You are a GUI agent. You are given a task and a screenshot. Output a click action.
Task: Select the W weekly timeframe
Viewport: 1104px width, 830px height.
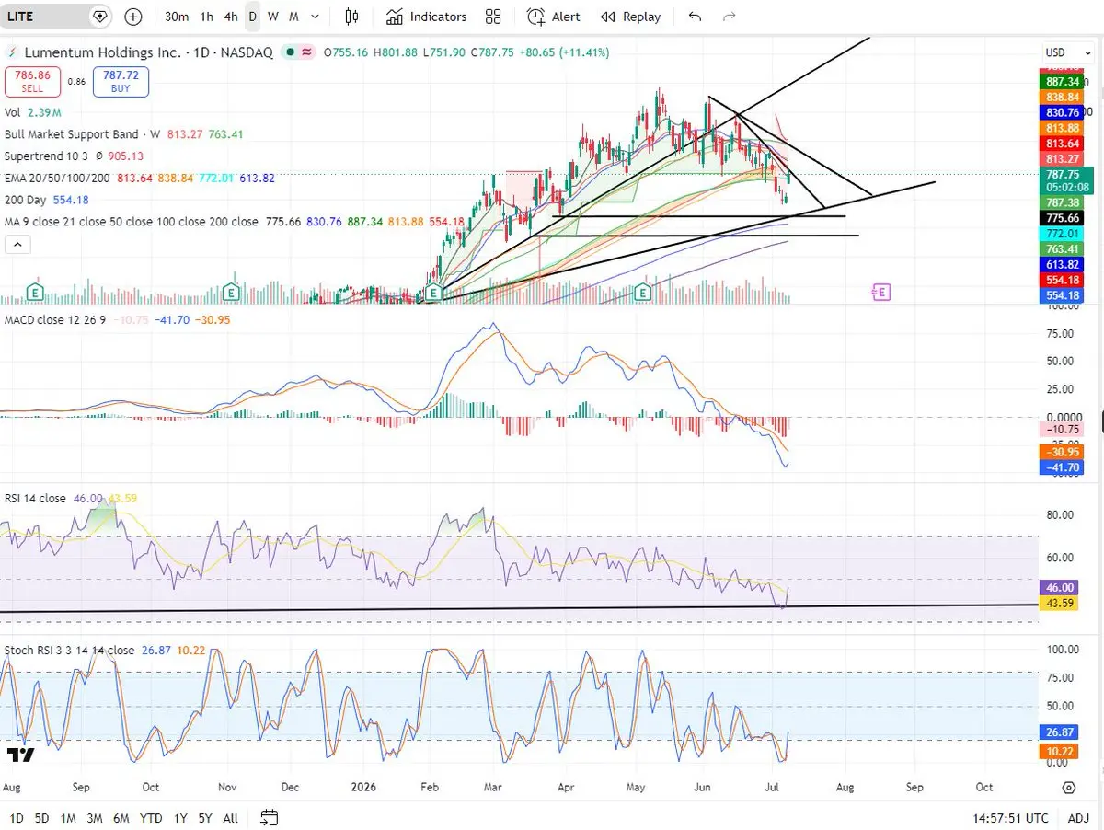(x=273, y=17)
